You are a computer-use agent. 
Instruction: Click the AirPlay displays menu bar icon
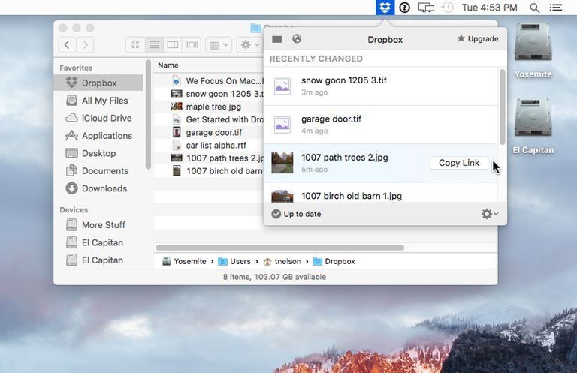coord(426,8)
